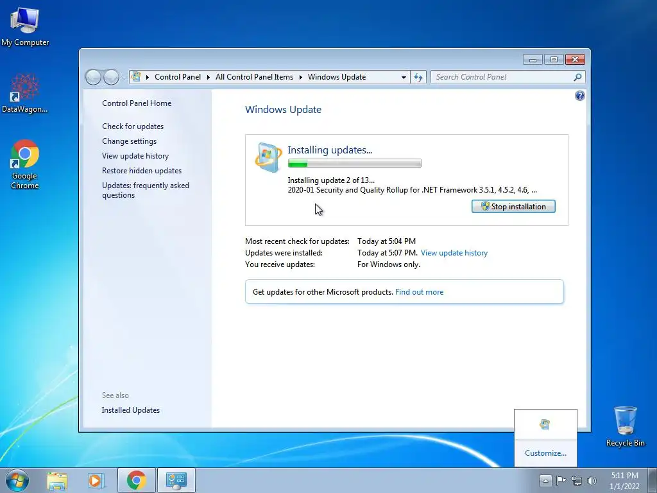
Task: Click Find out more link
Action: (x=419, y=292)
